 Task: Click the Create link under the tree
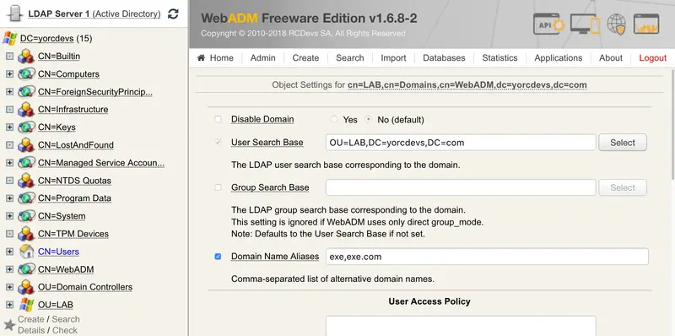click(31, 319)
